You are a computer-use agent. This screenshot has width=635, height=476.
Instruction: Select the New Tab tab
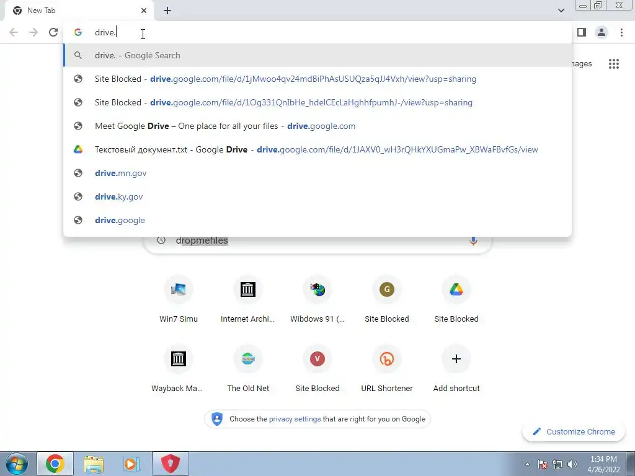[79, 11]
